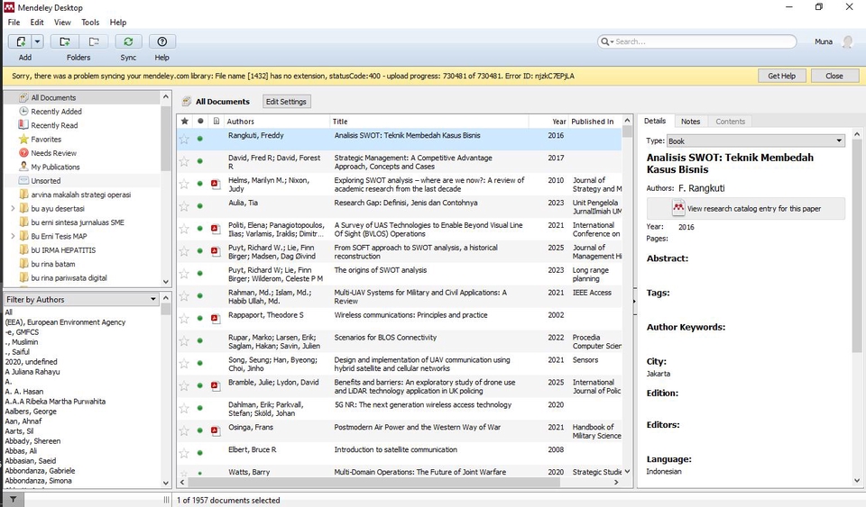The image size is (866, 507).
Task: Expand the bu ayu desertasi folder
Action: point(13,209)
